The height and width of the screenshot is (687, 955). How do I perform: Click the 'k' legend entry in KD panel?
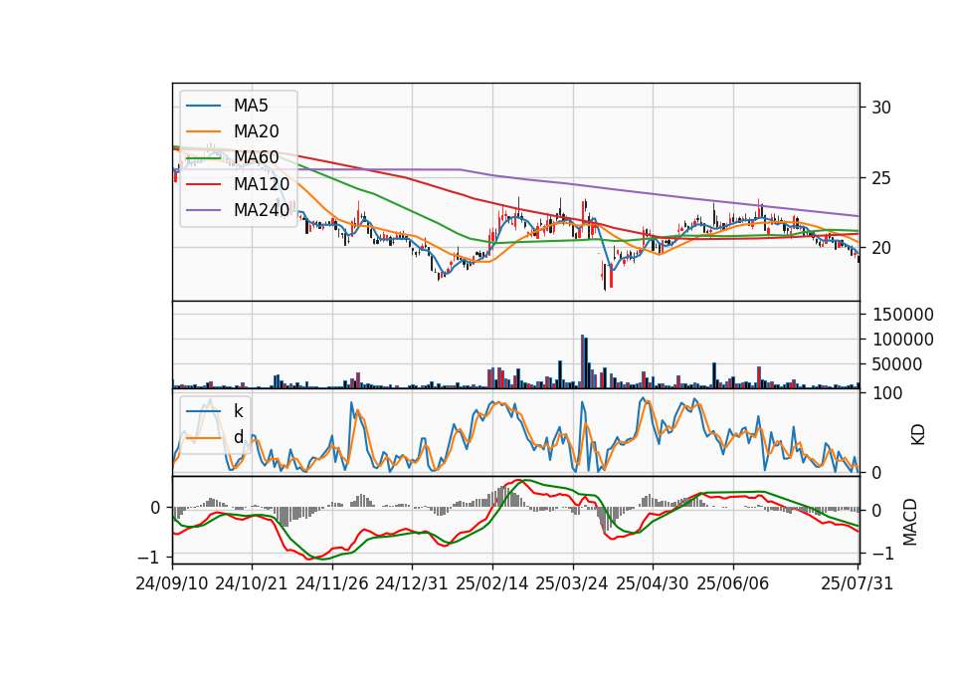click(238, 411)
